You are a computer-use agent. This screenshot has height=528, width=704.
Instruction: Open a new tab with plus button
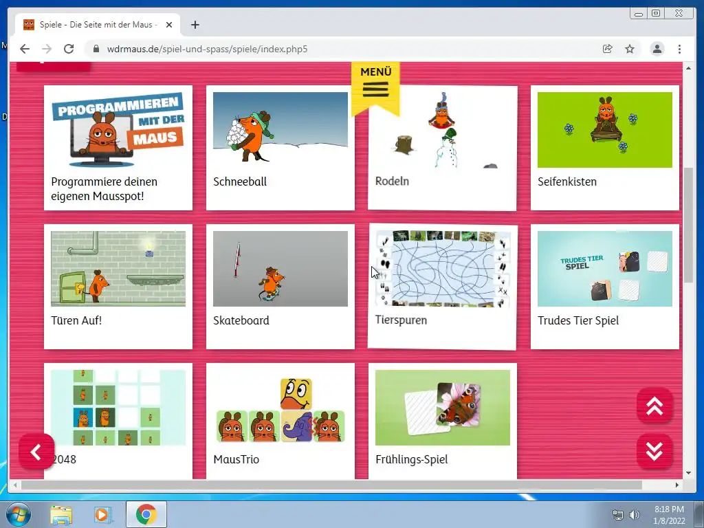195,25
